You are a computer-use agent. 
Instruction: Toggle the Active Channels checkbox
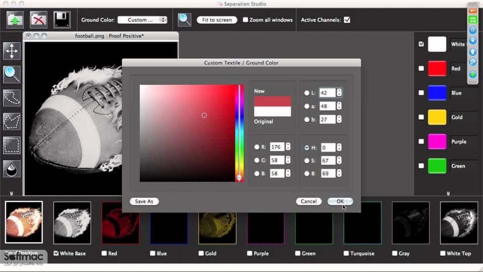coord(347,20)
